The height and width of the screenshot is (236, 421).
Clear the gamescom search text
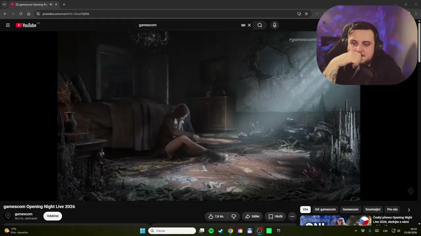(249, 25)
